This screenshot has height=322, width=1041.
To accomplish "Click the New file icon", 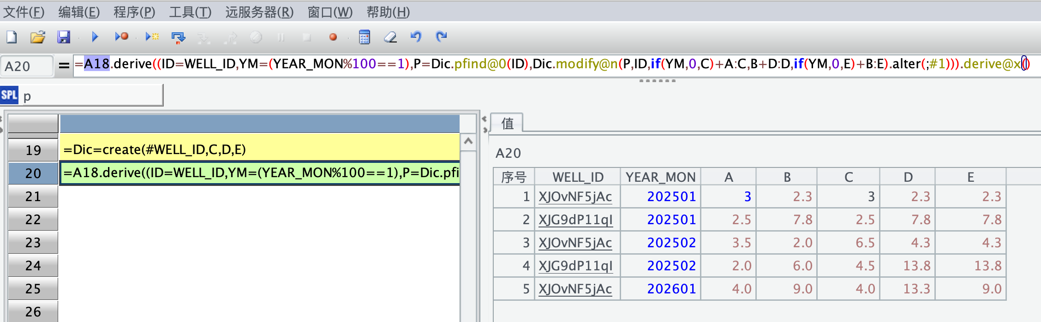I will coord(12,37).
